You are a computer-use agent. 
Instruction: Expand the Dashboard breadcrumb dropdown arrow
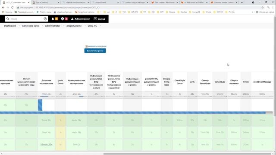click(x=19, y=26)
